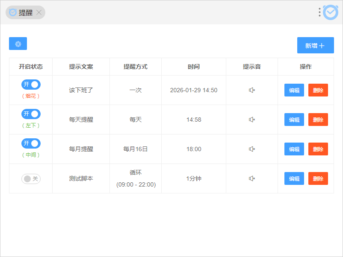
Task: Enable the 测试脚本 reminder switch
Action: [x=31, y=179]
